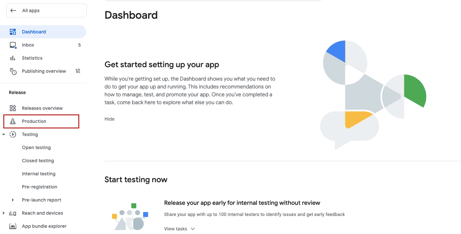
Task: Click the Releases overview icon
Action: point(13,108)
